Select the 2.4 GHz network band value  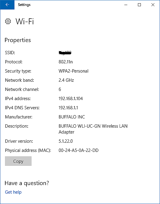pyautogui.click(x=66, y=80)
